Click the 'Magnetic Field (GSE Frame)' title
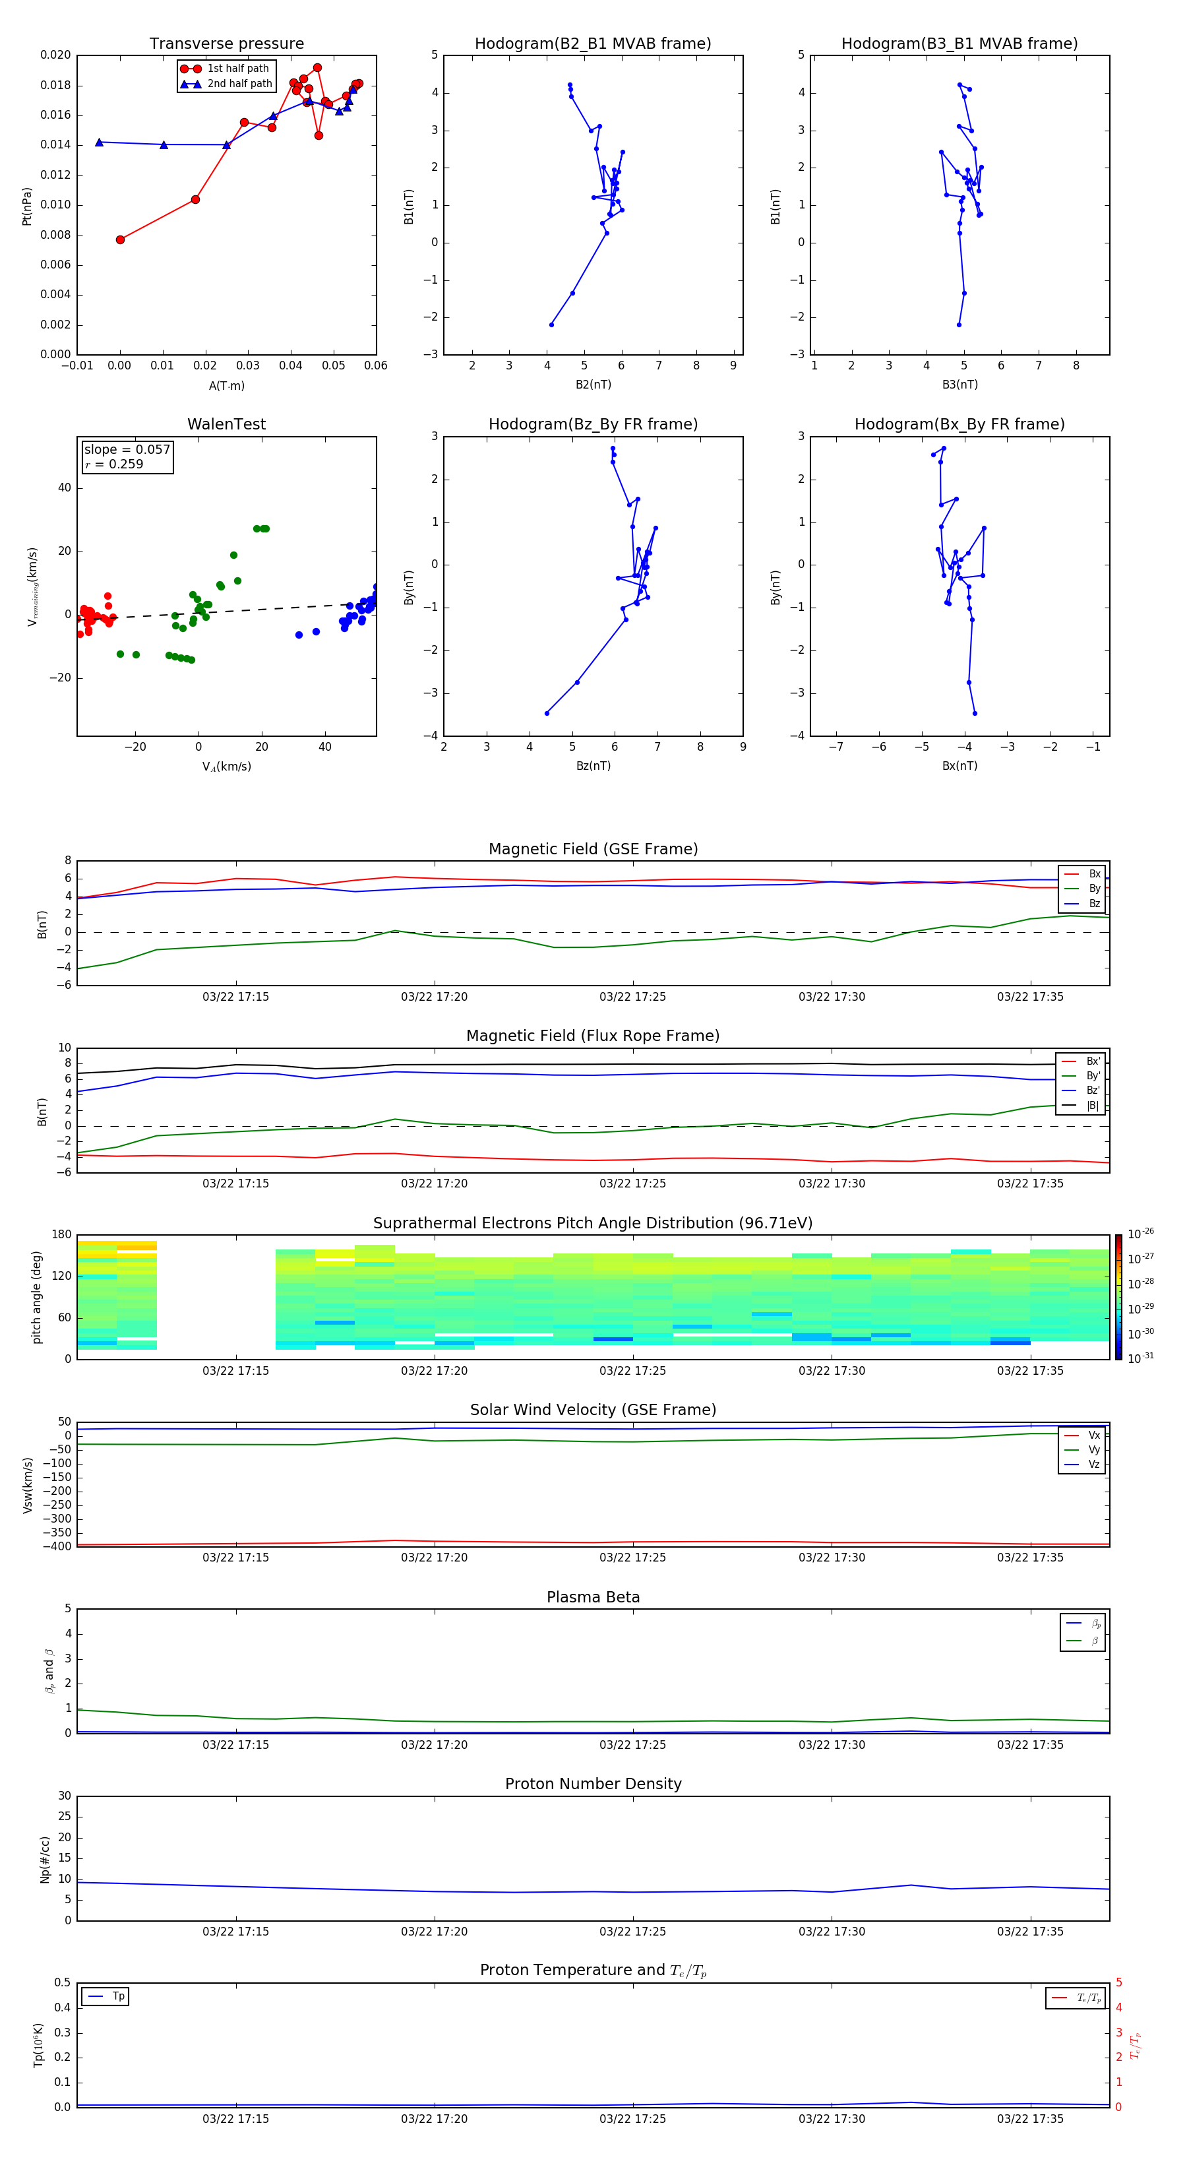 (593, 849)
